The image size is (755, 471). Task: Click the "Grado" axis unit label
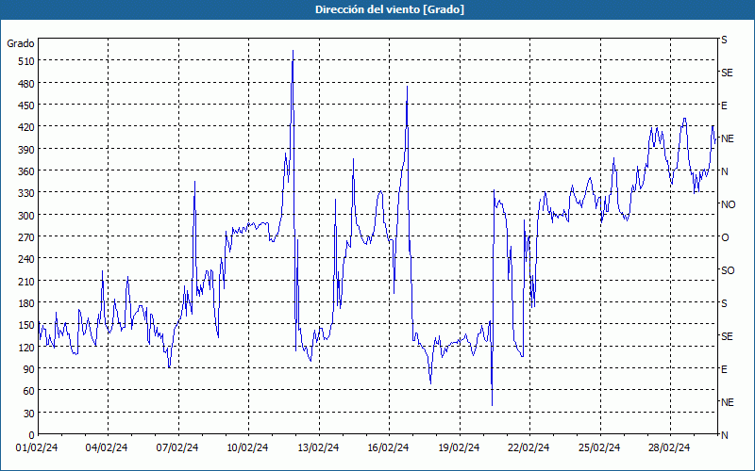click(x=21, y=43)
